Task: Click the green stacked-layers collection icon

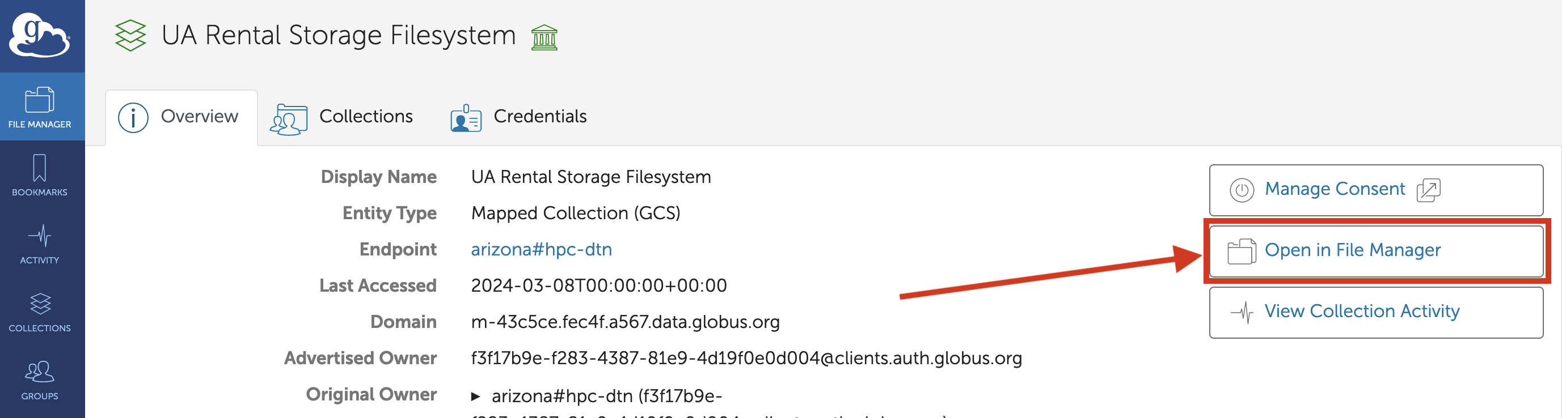Action: [130, 36]
